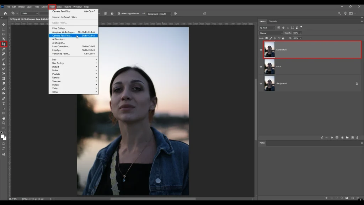
Task: Hide the Camera Raw layer
Action: (261, 50)
